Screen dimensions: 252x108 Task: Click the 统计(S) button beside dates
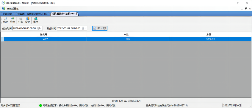click(100, 28)
